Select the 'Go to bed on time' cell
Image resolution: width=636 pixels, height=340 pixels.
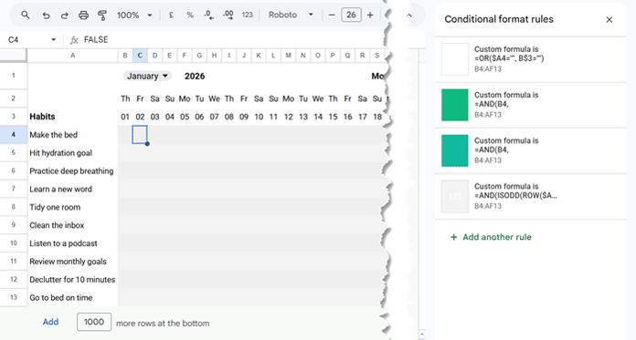click(72, 297)
